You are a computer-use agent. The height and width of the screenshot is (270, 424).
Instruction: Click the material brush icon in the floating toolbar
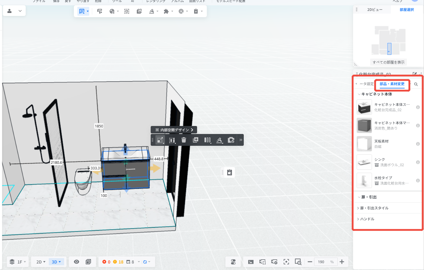219,140
